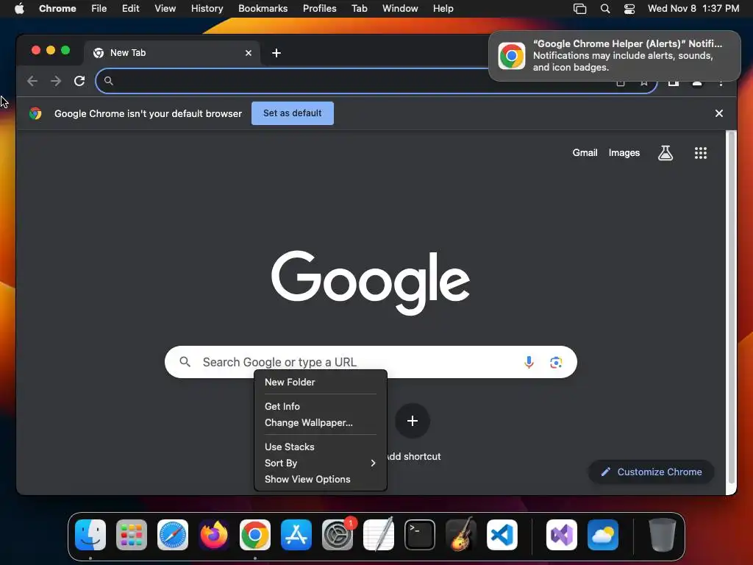Open the App Store from the Dock

296,535
